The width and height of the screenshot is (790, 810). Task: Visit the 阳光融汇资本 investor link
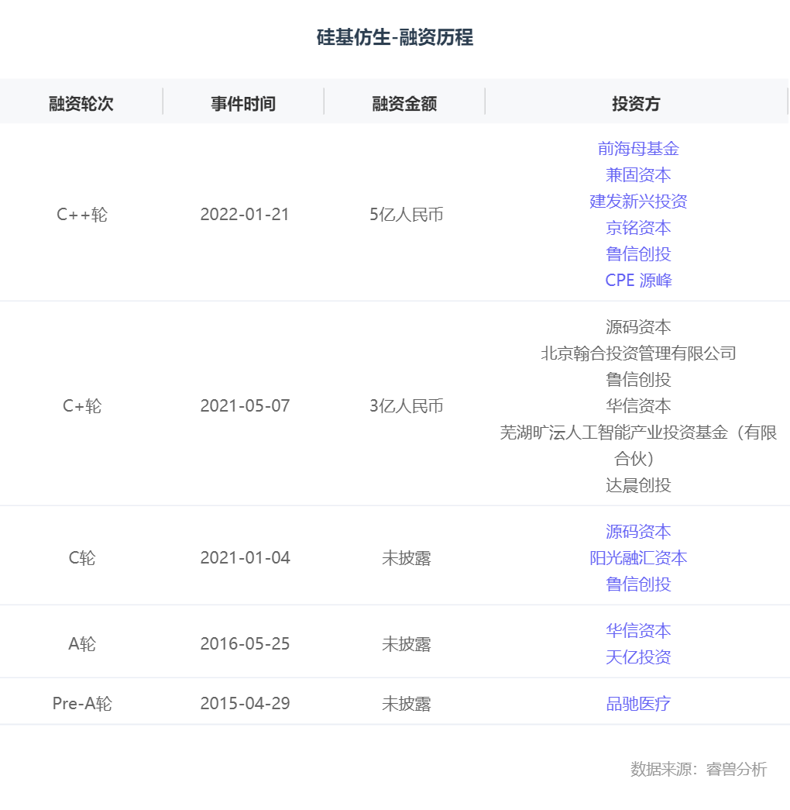click(x=638, y=558)
